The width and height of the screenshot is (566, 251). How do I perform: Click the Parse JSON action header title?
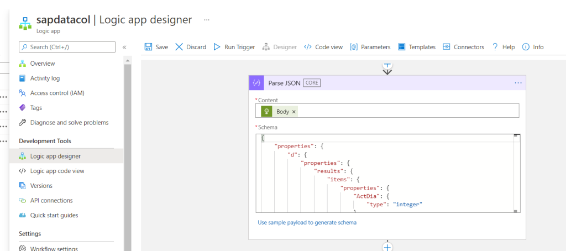pyautogui.click(x=284, y=83)
